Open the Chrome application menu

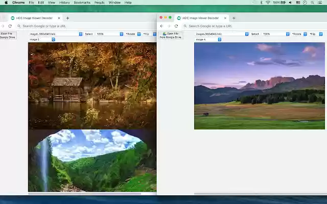point(18,3)
